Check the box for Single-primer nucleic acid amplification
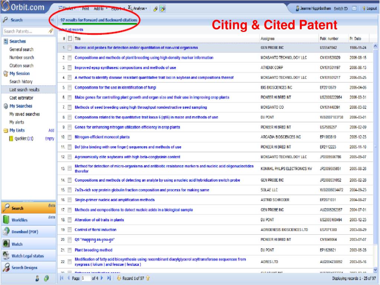This screenshot has height=285, width=380. pos(69,200)
